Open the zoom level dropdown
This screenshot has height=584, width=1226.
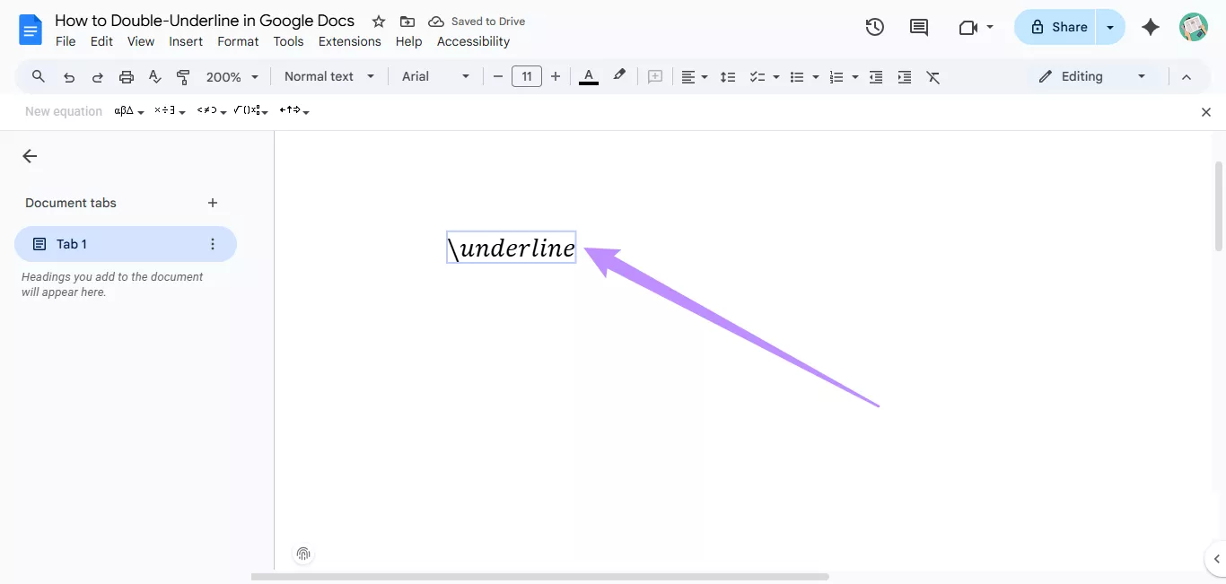[231, 76]
